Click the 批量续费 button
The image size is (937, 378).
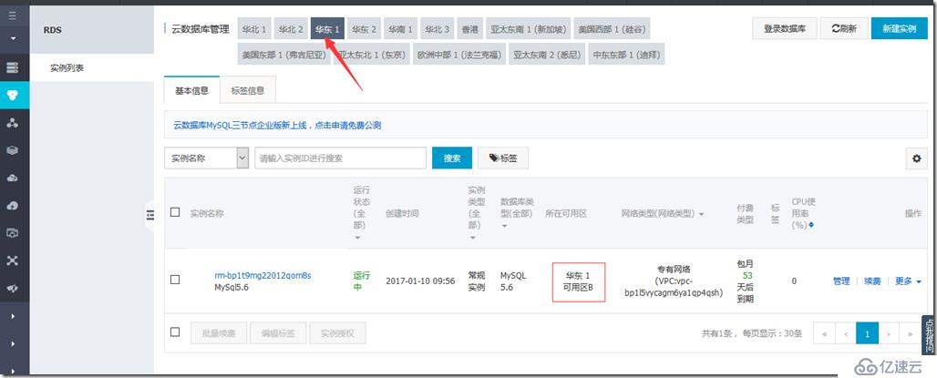[218, 333]
